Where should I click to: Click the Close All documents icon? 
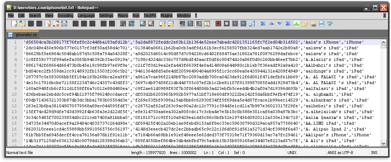click(x=56, y=24)
